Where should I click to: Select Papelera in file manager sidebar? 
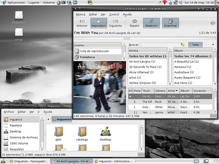21,126
